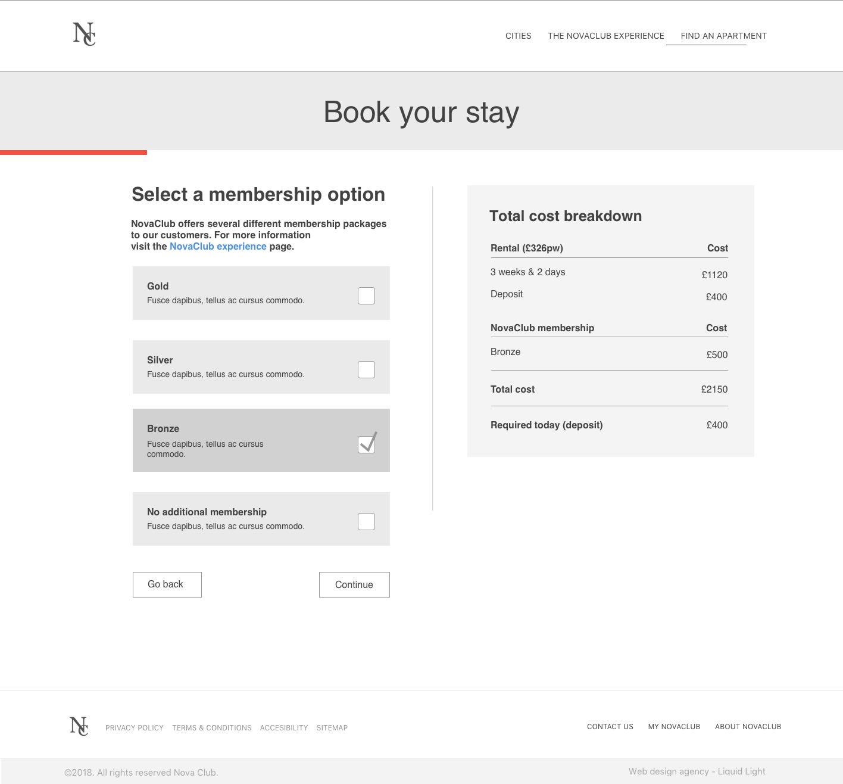Click the red booking progress bar
Screen dimensions: 843x784
pyautogui.click(x=73, y=153)
